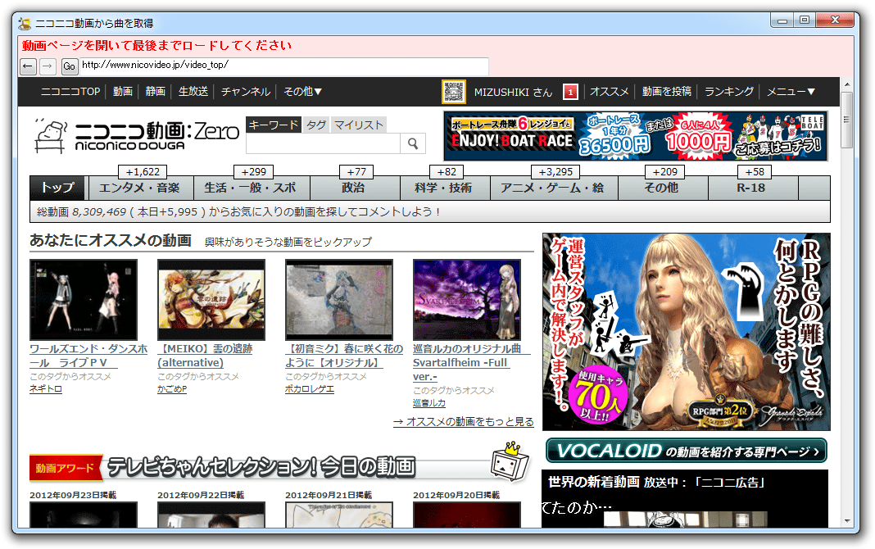Open the ランキング link
Image resolution: width=875 pixels, height=549 pixels.
pos(729,92)
